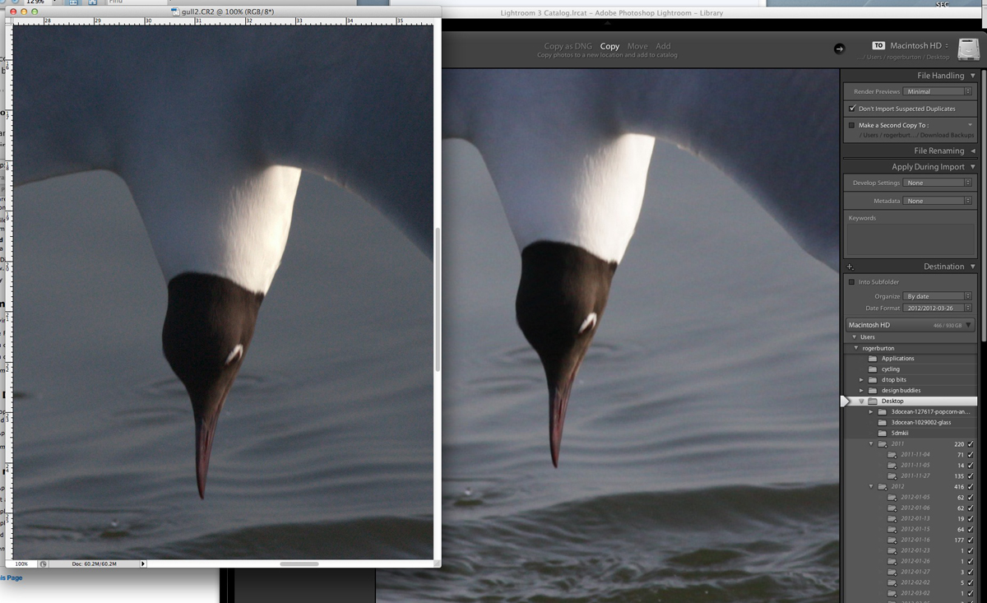Click the plus icon in the Destination header
The height and width of the screenshot is (603, 987).
[850, 267]
